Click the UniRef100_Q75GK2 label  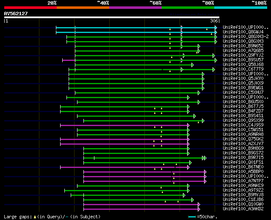click(x=243, y=139)
